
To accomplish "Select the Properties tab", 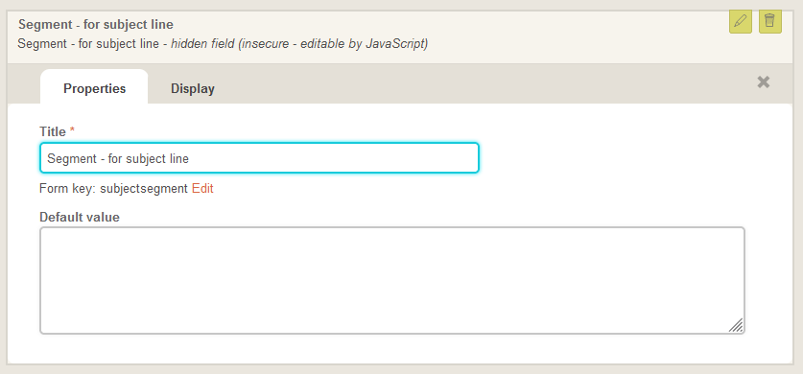I will [94, 88].
